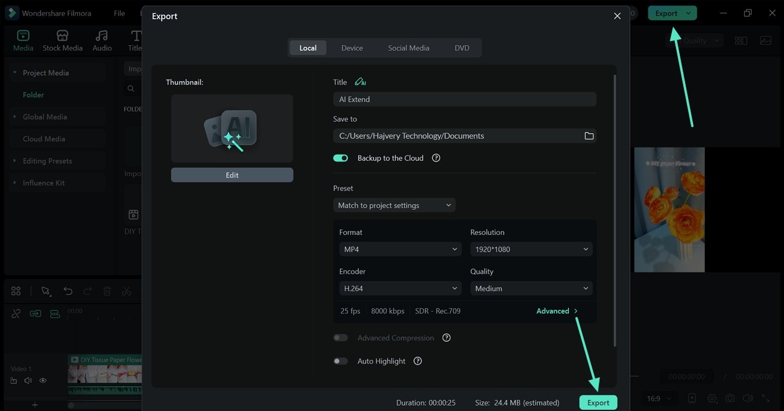Click inside the AI Extend title field
Viewport: 784px width, 411px height.
464,99
